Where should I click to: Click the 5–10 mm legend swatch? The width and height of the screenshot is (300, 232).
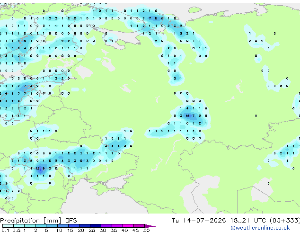coord(52,226)
